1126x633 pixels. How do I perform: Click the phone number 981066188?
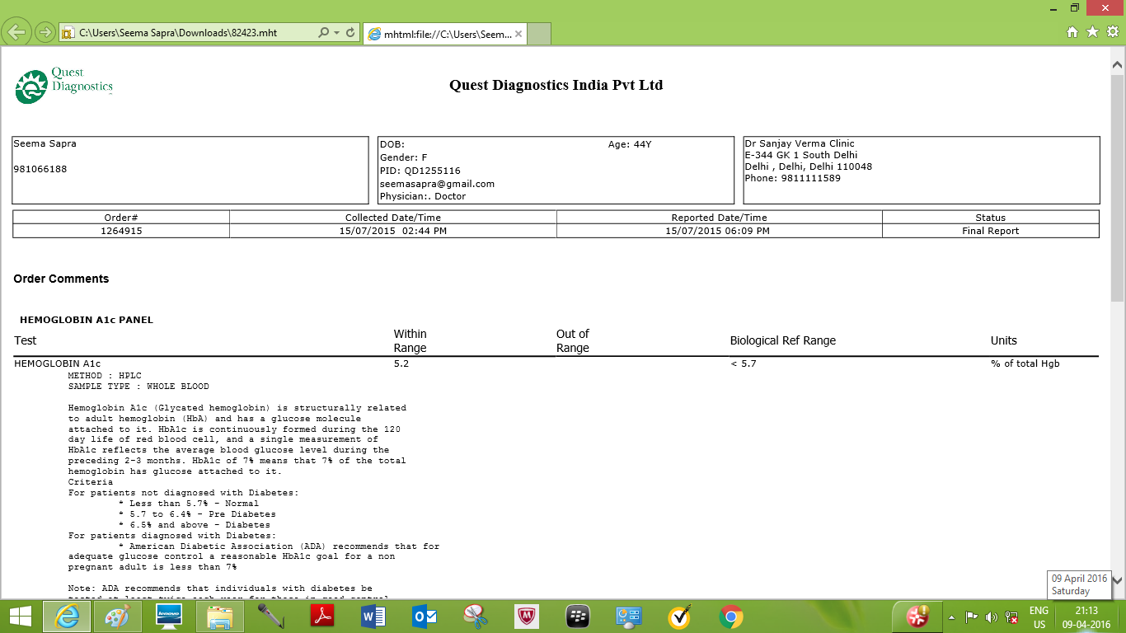pyautogui.click(x=40, y=169)
